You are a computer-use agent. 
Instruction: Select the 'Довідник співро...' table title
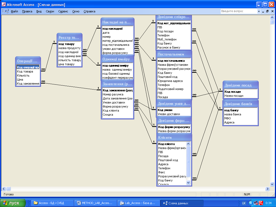point(174,17)
